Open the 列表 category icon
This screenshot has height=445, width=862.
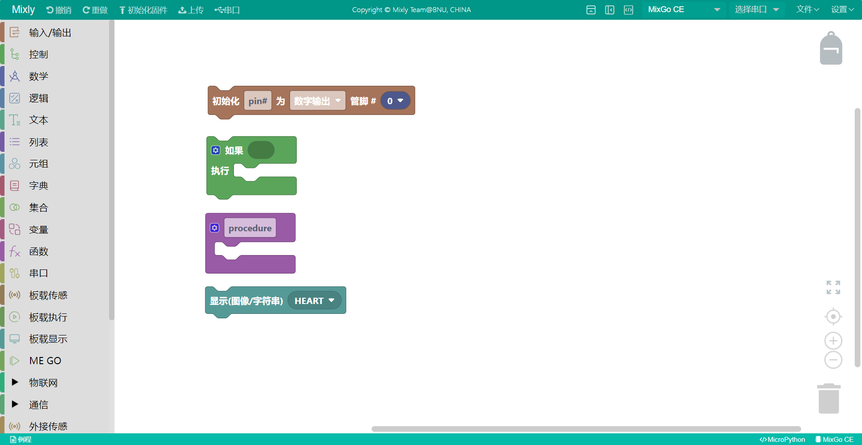point(14,142)
